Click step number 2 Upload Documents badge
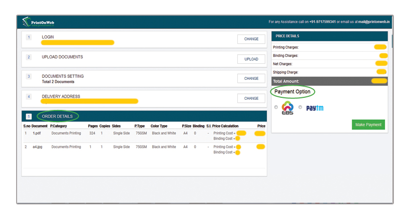Image resolution: width=410 pixels, height=219 pixels. point(29,57)
